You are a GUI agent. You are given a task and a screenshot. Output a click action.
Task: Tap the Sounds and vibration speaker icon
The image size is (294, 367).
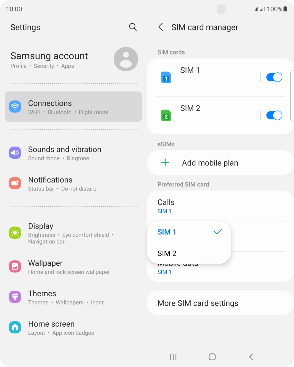(x=15, y=153)
